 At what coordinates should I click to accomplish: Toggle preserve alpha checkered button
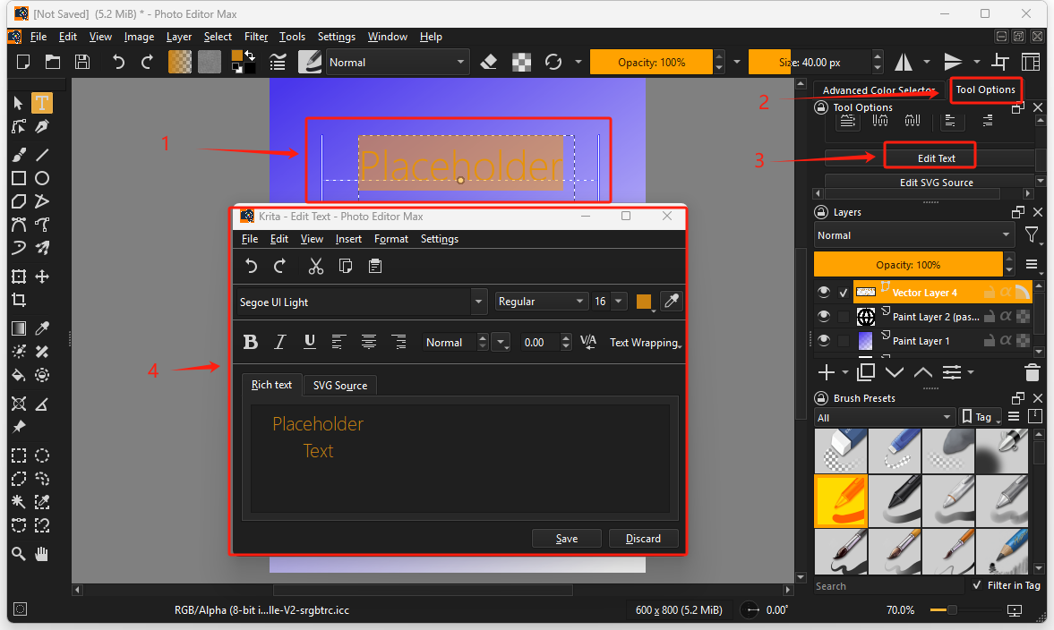(521, 63)
